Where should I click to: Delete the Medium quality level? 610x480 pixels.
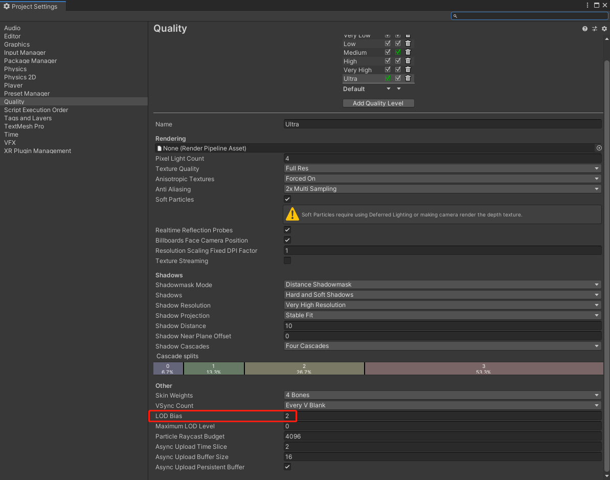pos(408,52)
